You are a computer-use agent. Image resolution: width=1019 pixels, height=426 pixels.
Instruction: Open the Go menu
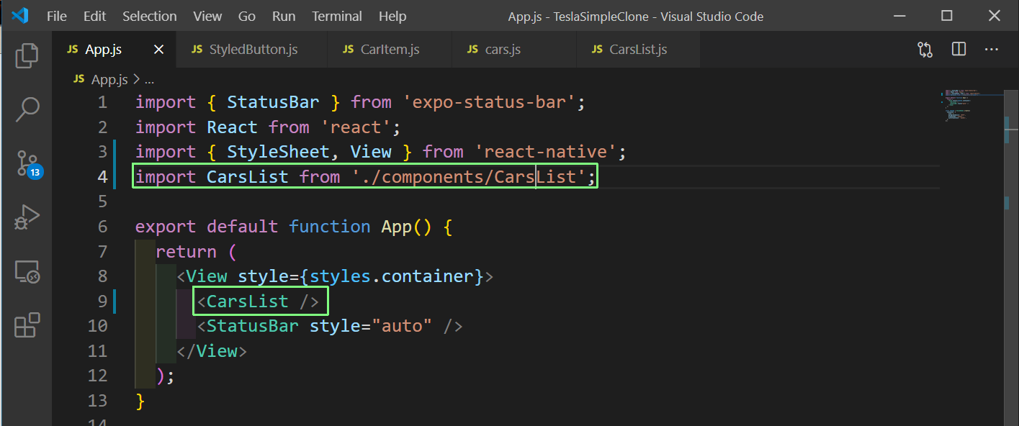point(247,16)
